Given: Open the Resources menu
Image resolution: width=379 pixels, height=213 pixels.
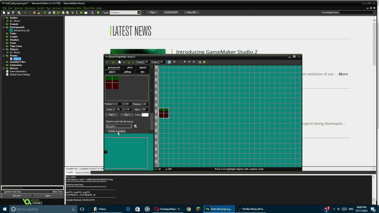Looking at the screenshot, I should (30, 8).
